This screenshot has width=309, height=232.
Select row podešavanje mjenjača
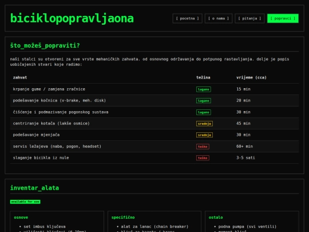point(154,135)
